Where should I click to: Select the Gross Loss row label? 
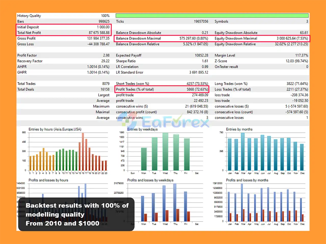(x=25, y=44)
